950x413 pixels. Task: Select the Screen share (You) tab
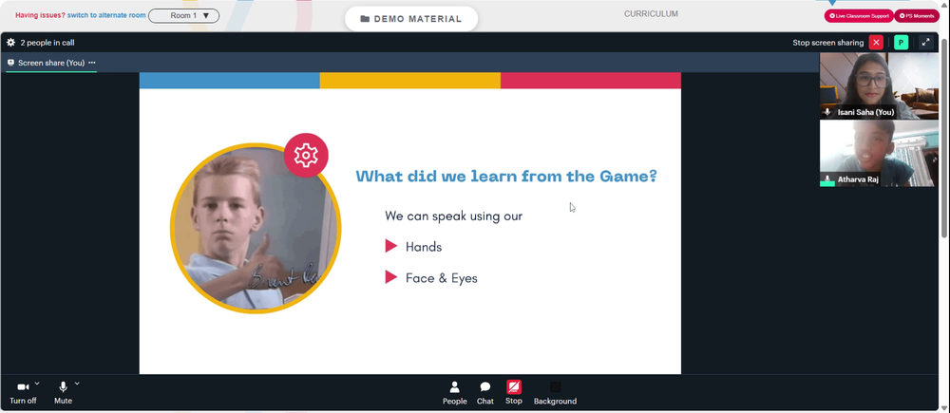click(x=51, y=63)
